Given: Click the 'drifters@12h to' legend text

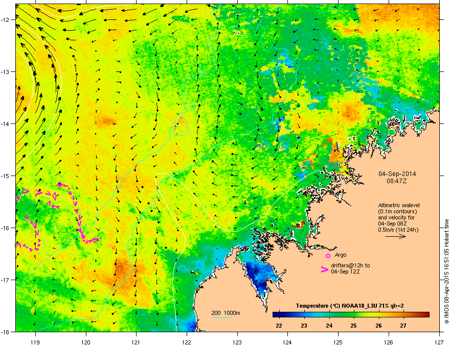Looking at the screenshot, I should pos(350,265).
